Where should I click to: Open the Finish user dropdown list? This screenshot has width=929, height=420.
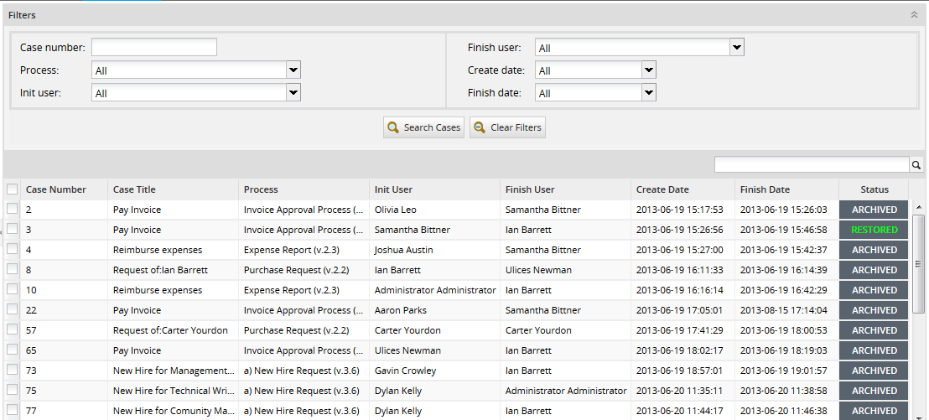pos(736,48)
